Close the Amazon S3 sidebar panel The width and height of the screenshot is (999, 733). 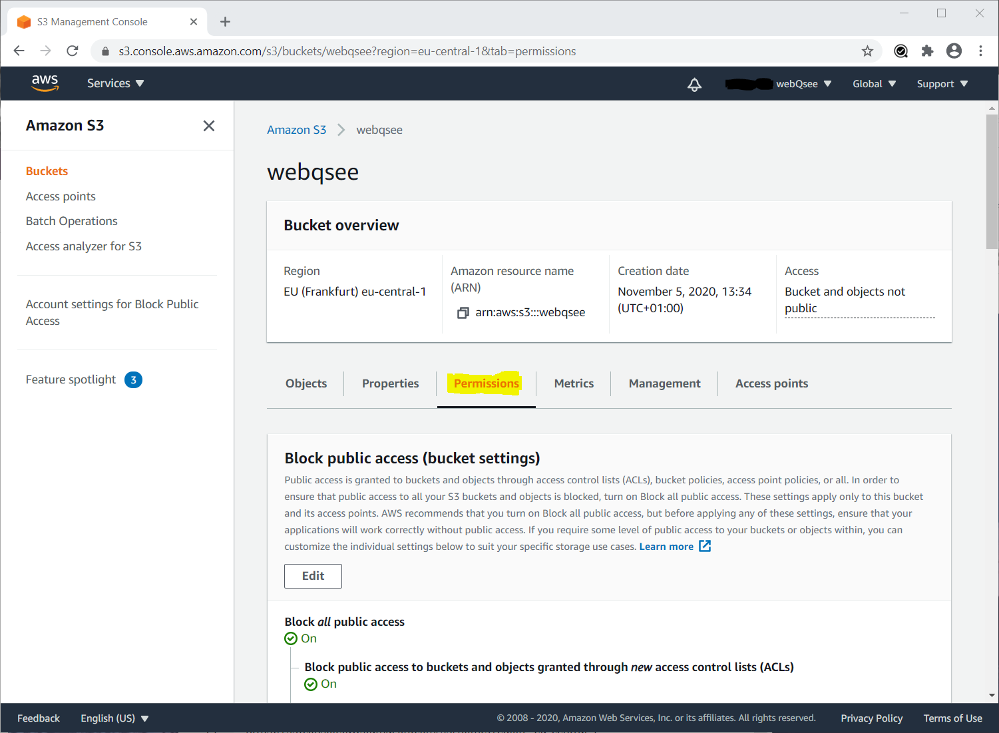click(209, 126)
